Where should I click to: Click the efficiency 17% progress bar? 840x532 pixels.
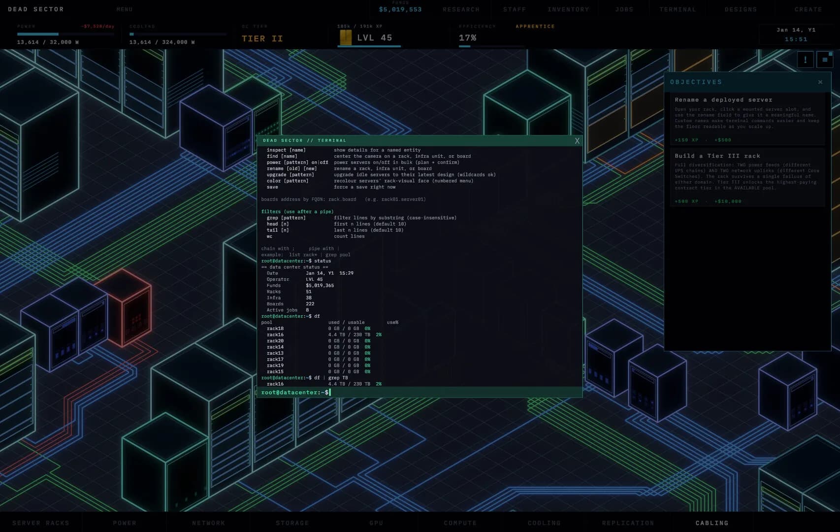(491, 46)
